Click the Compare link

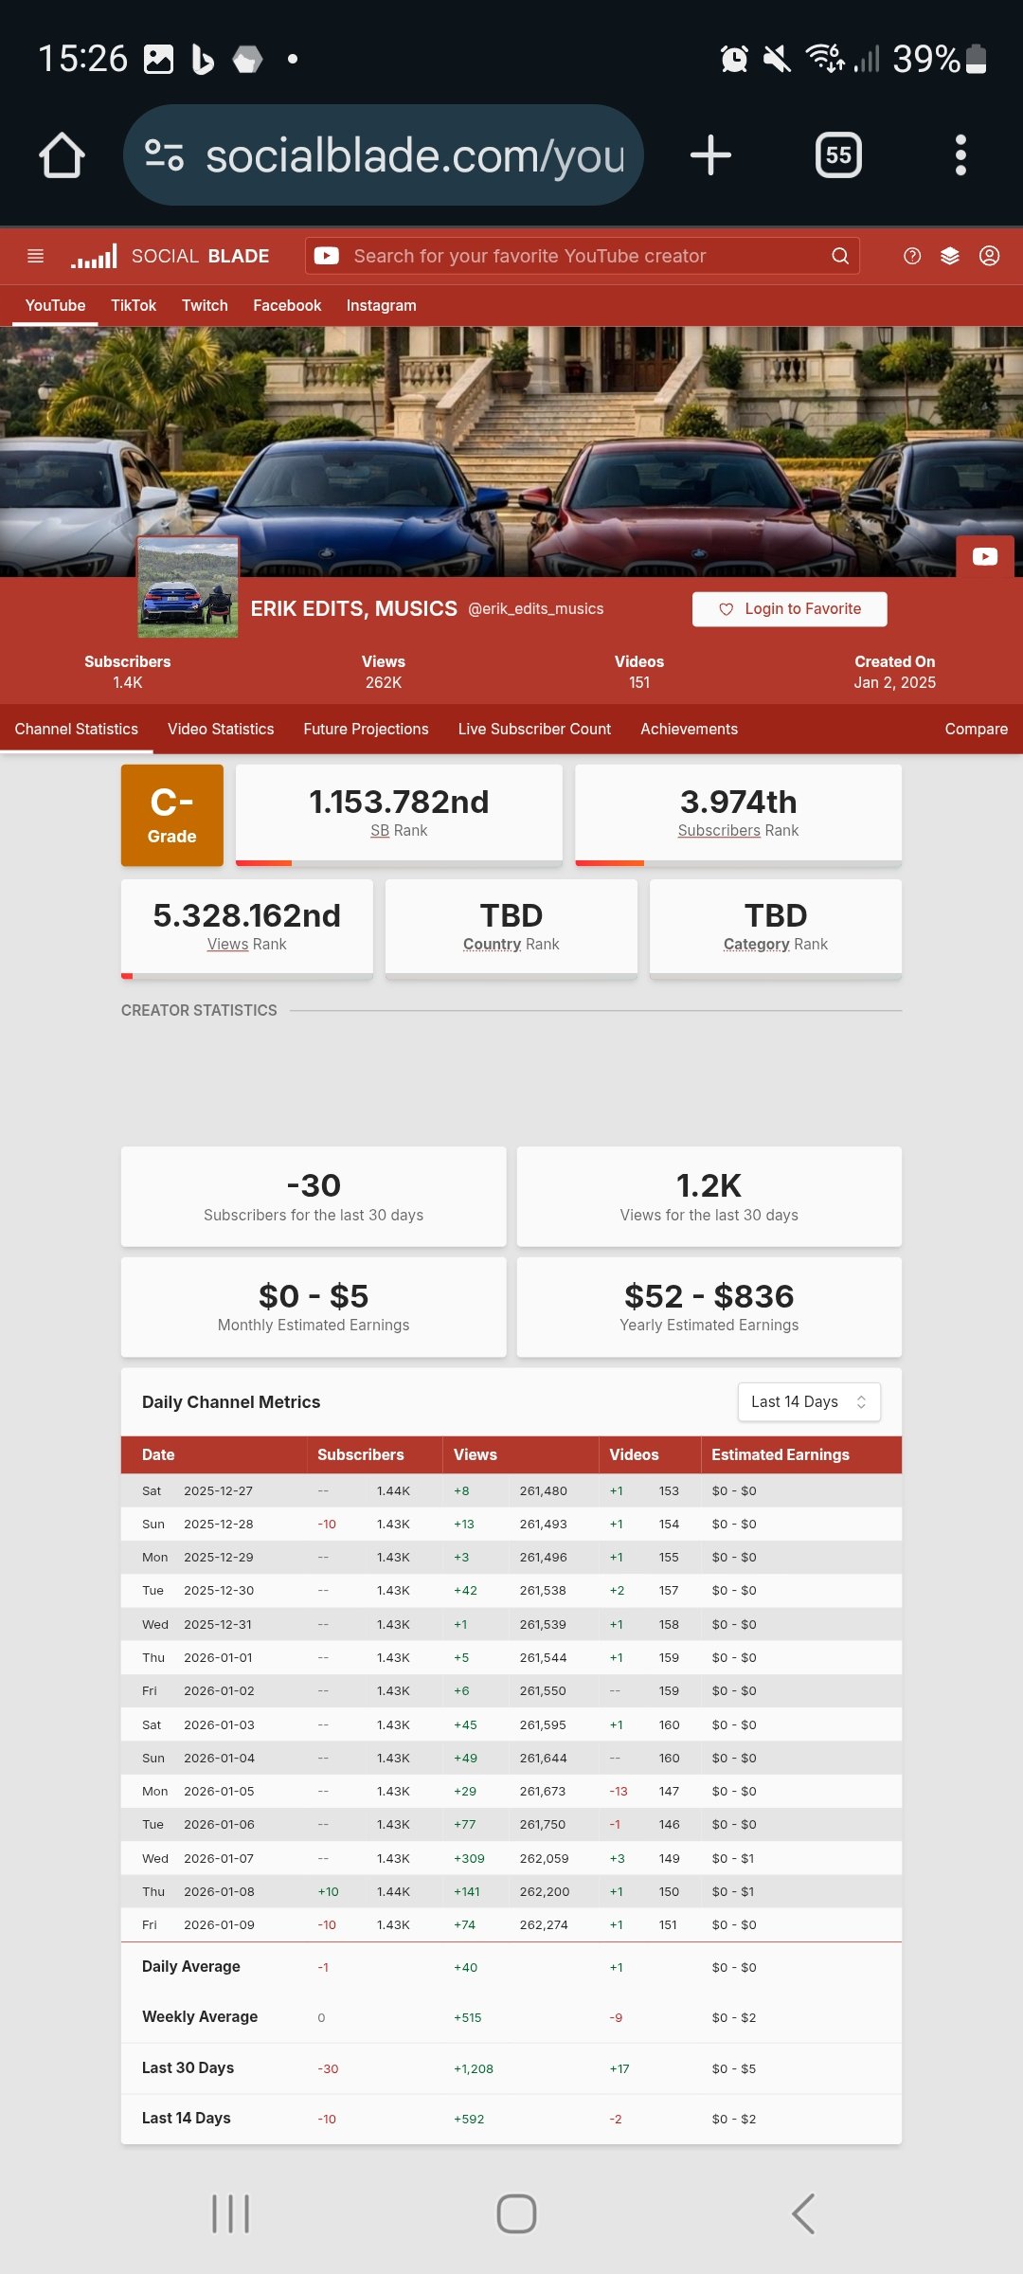pos(976,730)
